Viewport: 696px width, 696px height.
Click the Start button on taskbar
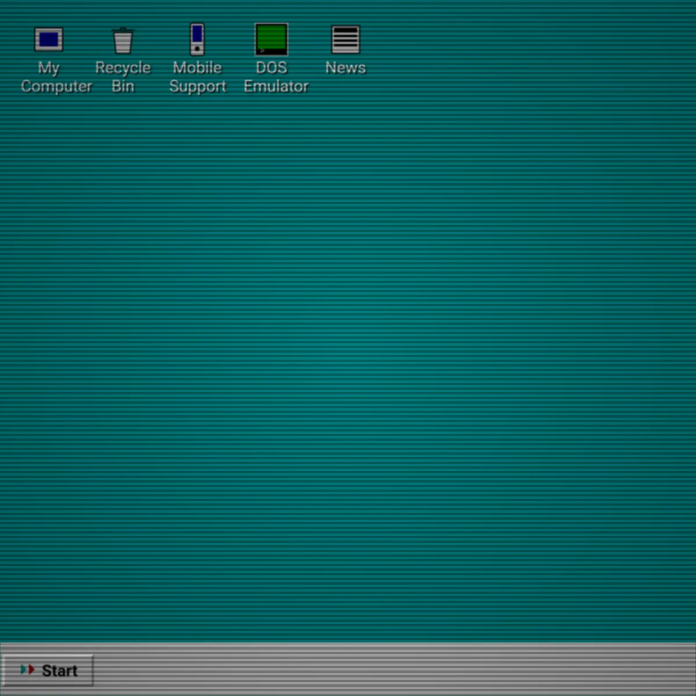(48, 670)
